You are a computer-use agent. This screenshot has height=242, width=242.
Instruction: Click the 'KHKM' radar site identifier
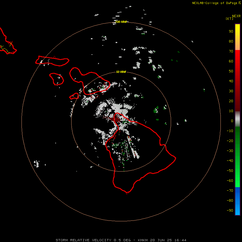(x=143, y=240)
